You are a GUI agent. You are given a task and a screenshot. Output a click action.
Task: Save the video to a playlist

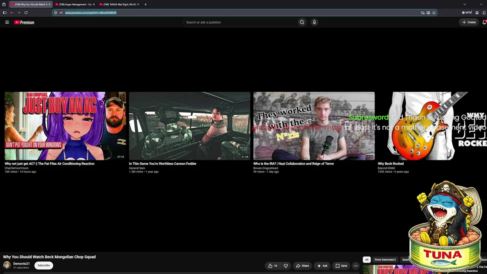pyautogui.click(x=341, y=266)
